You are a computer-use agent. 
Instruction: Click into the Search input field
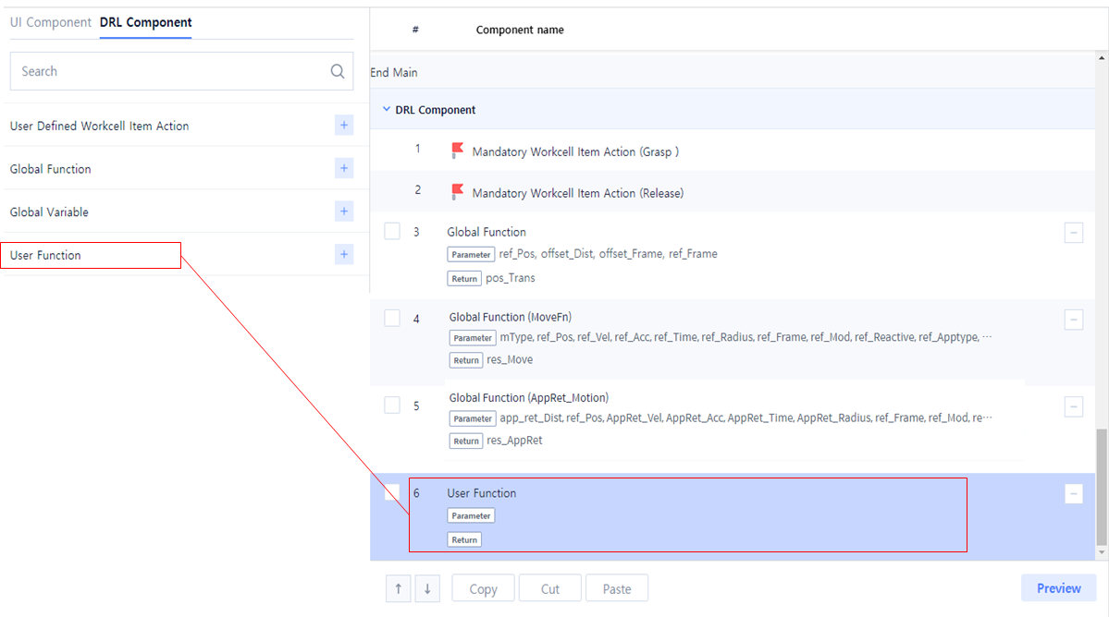point(166,71)
